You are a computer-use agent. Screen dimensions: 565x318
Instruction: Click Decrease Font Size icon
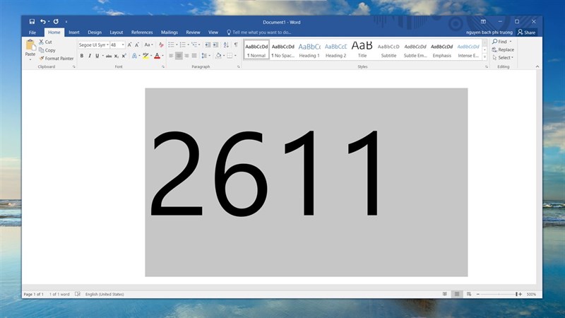(x=137, y=45)
